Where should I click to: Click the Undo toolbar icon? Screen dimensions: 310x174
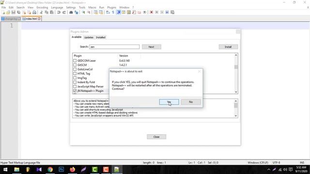(59, 12)
